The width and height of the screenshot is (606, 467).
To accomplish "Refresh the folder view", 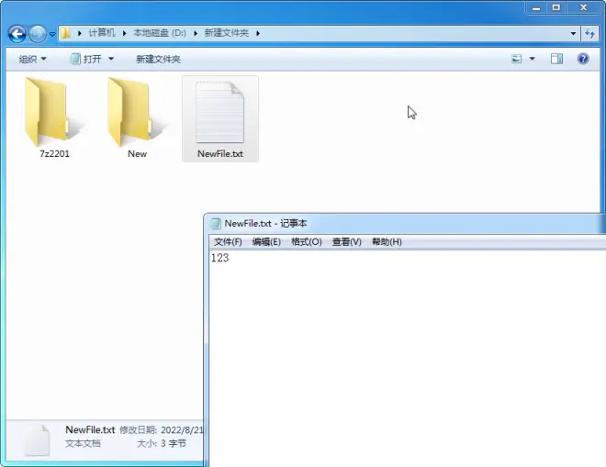I will coord(589,34).
